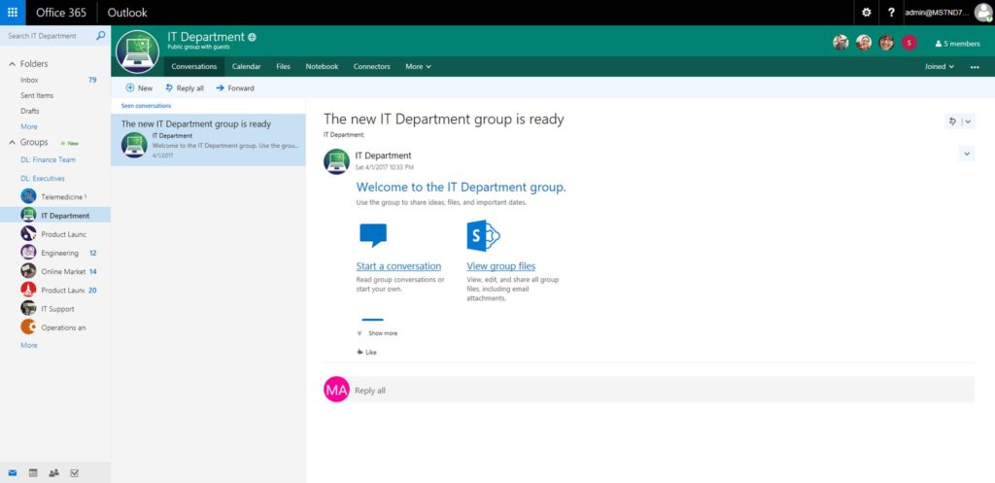Open the Connectors tab
The height and width of the screenshot is (483, 995).
(372, 67)
